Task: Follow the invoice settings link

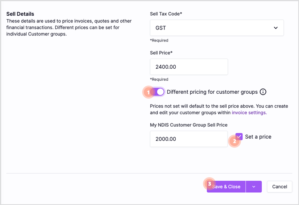Action: coord(249,113)
